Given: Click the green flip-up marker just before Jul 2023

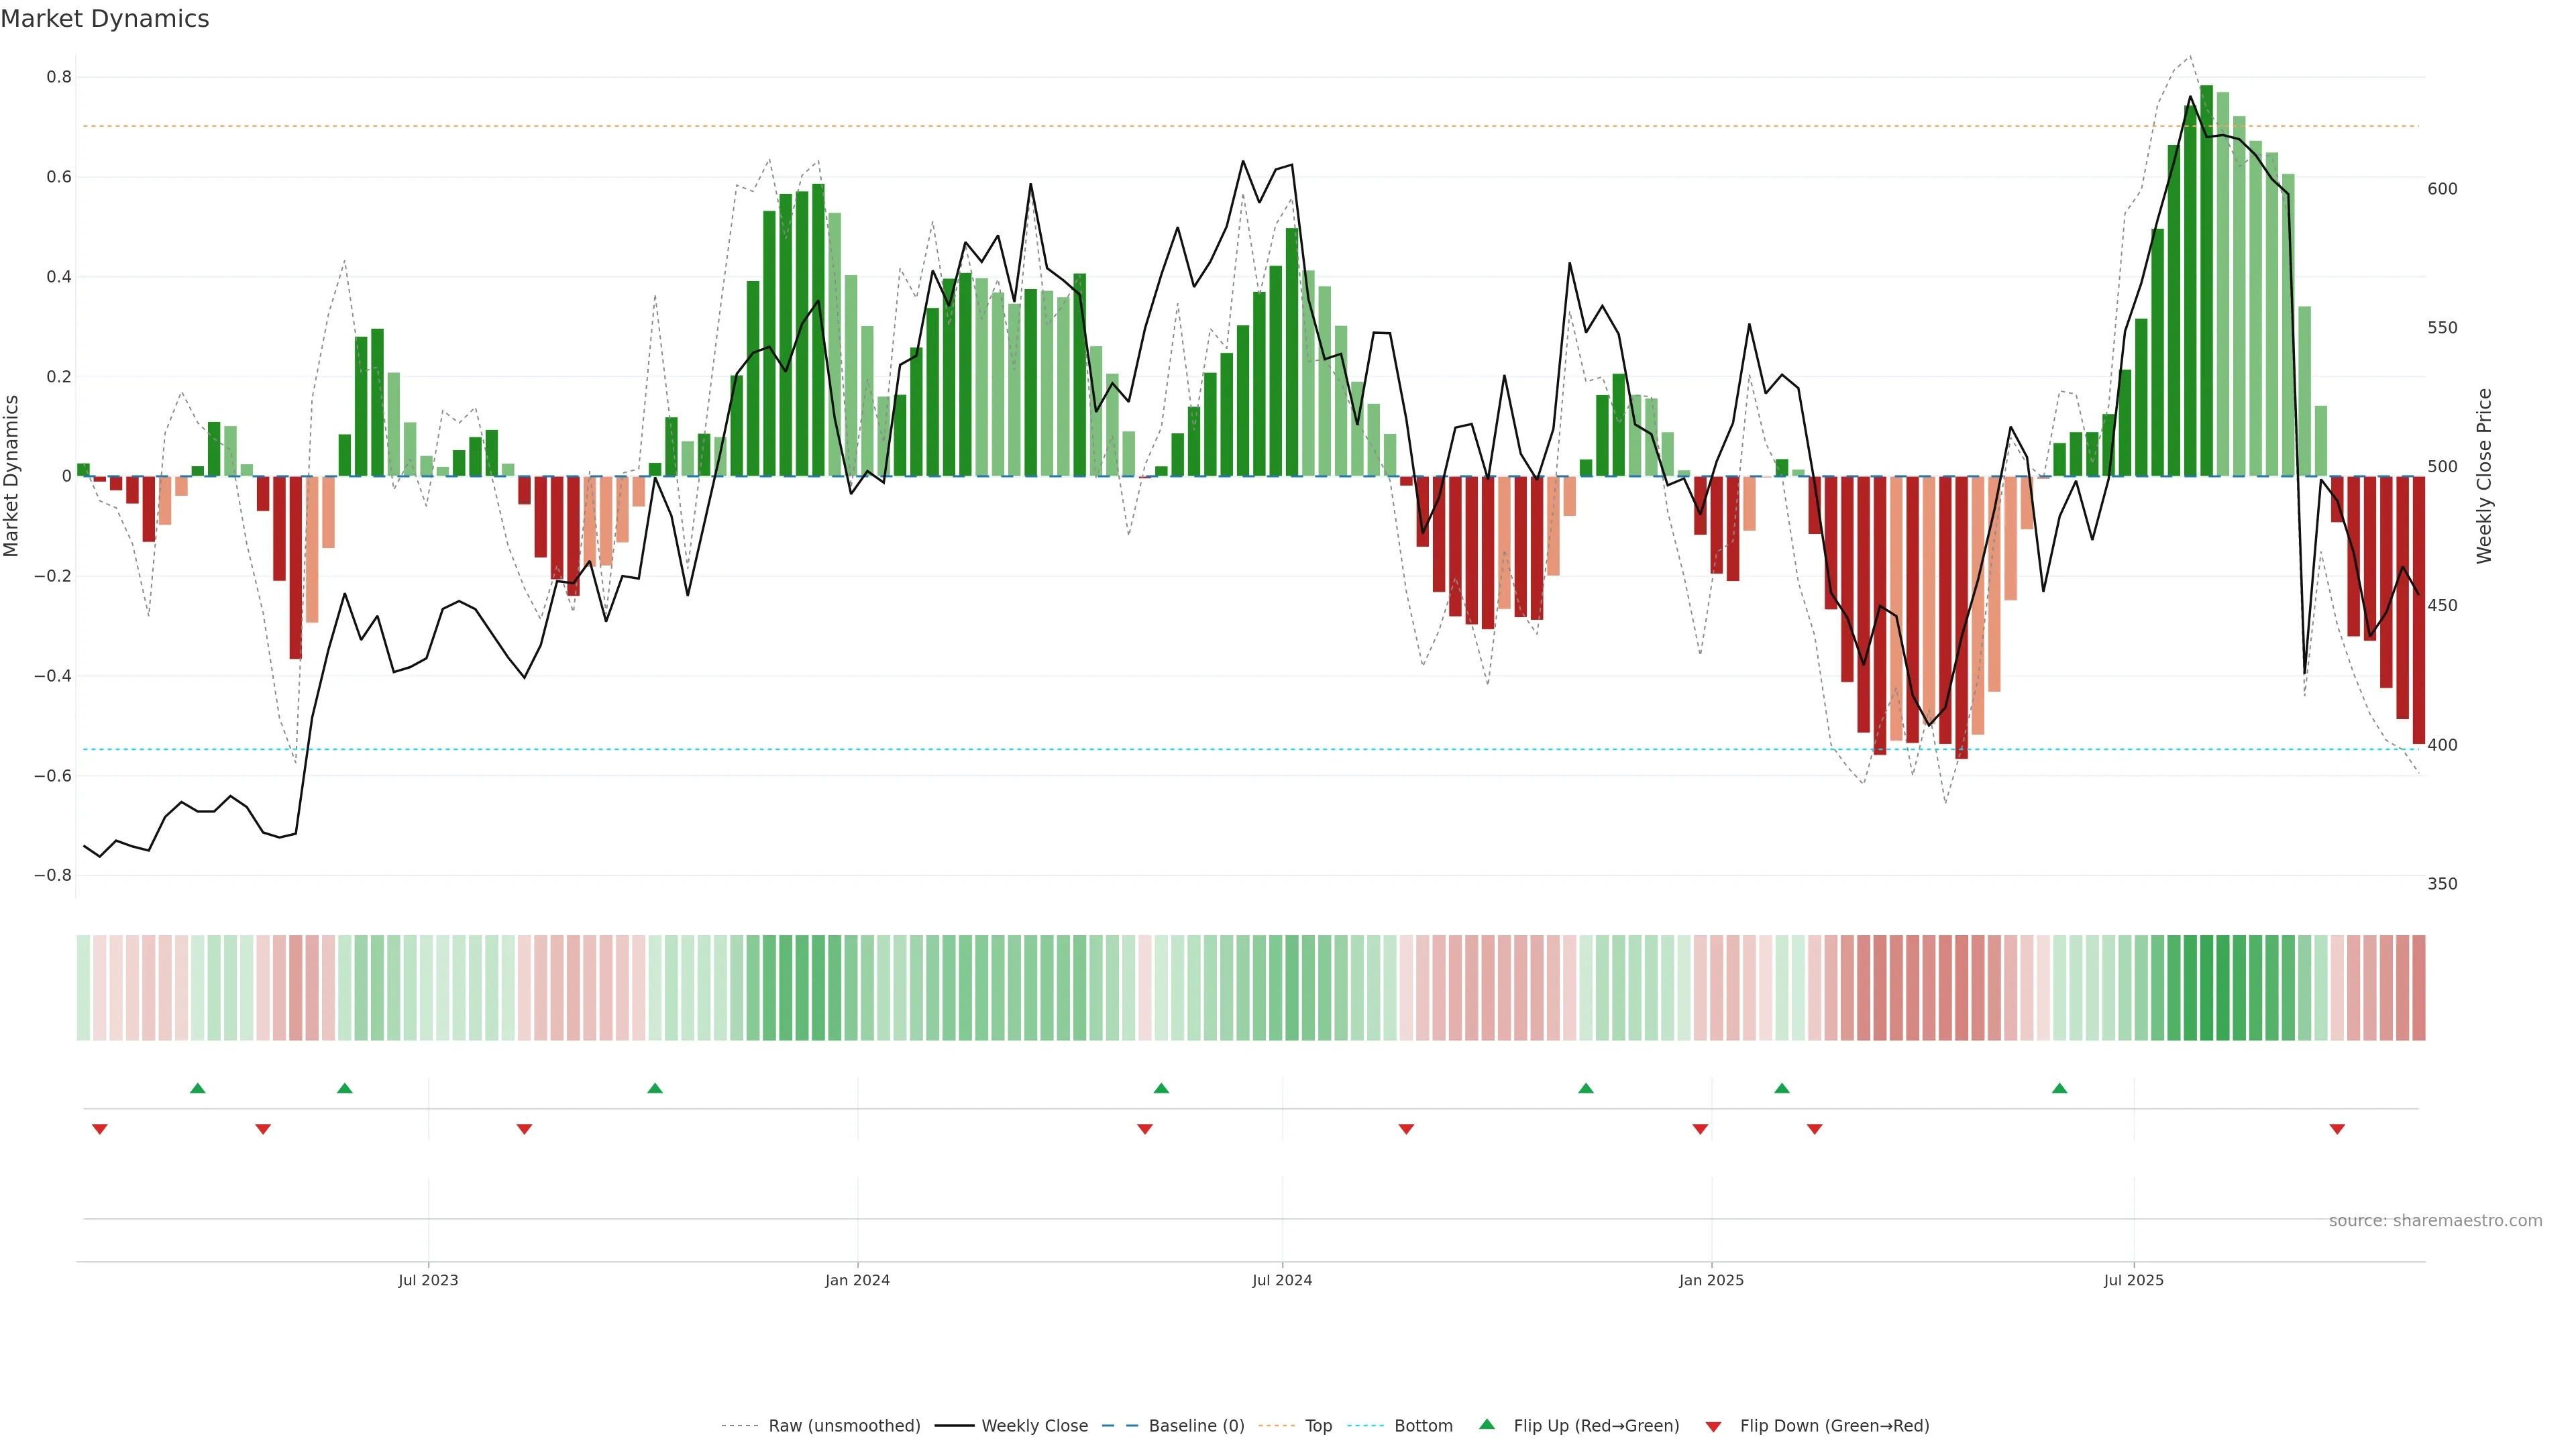Looking at the screenshot, I should (345, 1088).
